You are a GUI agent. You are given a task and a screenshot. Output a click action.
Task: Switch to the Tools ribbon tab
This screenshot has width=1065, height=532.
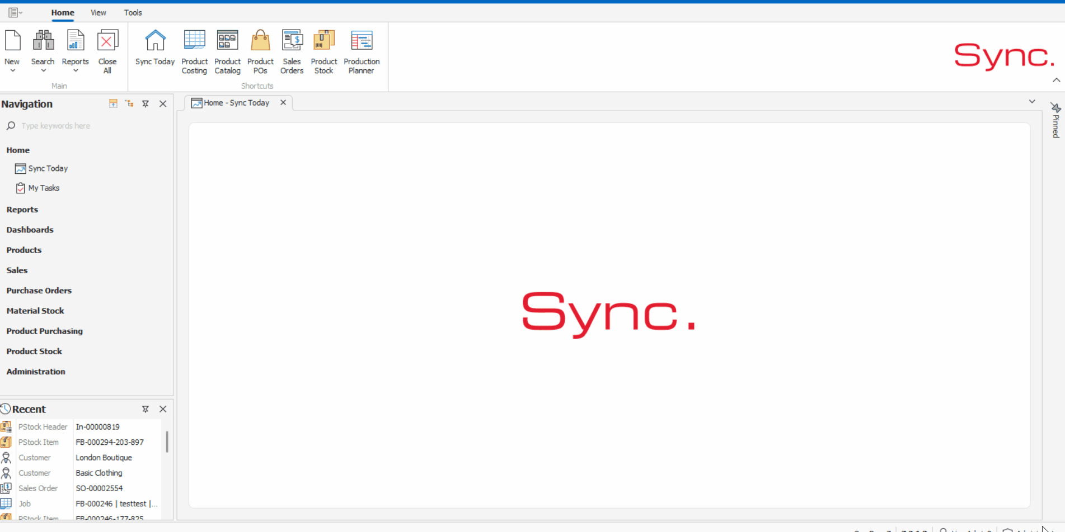pyautogui.click(x=133, y=12)
